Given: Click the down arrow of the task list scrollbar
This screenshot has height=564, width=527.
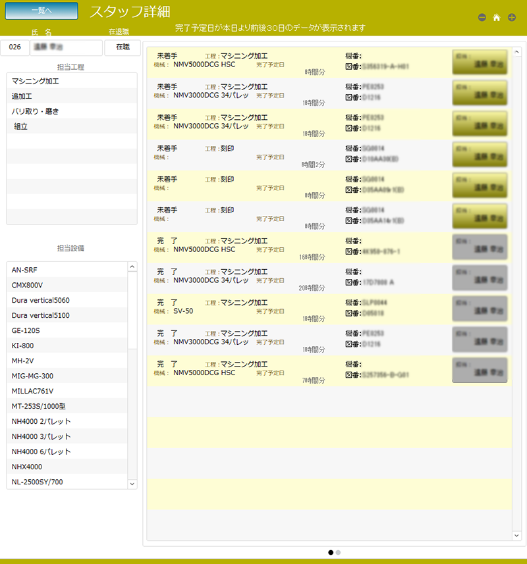Looking at the screenshot, I should tap(516, 536).
